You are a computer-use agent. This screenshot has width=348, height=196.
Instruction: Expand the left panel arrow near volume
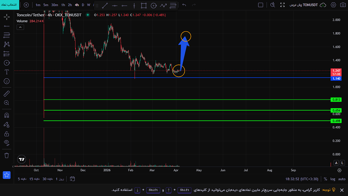(13, 166)
